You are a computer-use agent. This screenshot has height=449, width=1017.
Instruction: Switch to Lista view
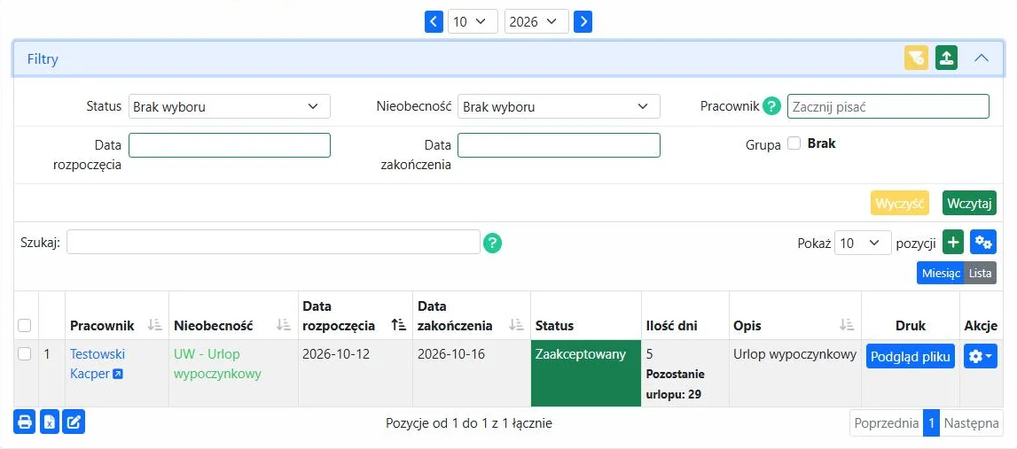coord(981,273)
